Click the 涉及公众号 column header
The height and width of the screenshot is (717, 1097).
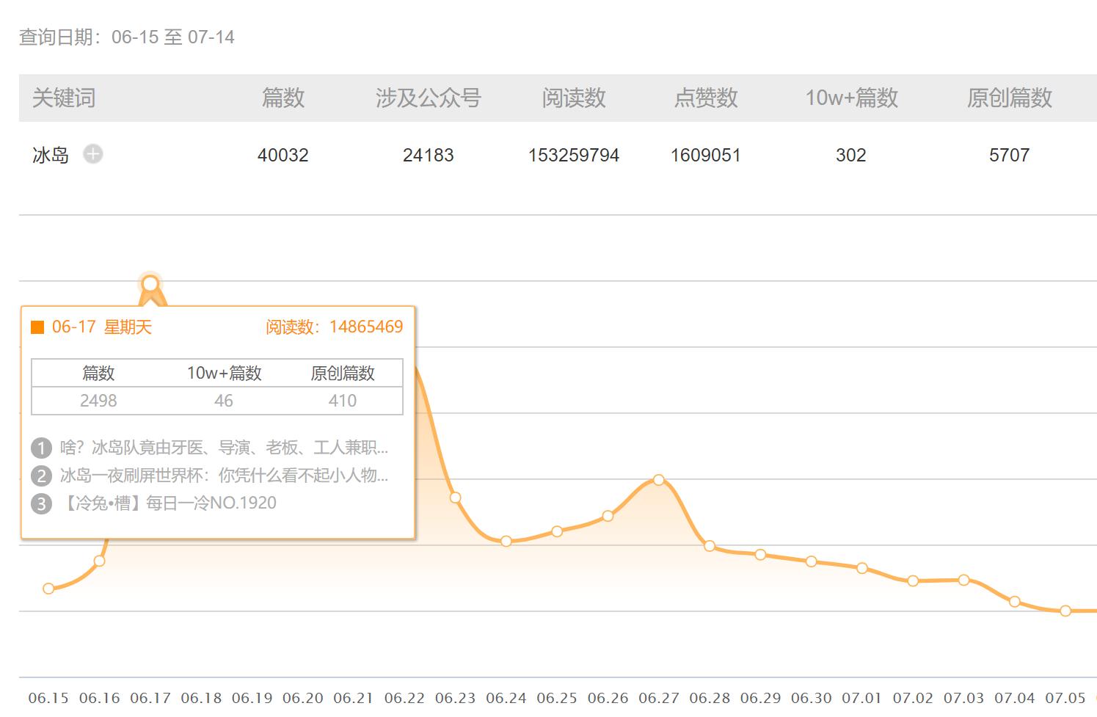point(429,98)
